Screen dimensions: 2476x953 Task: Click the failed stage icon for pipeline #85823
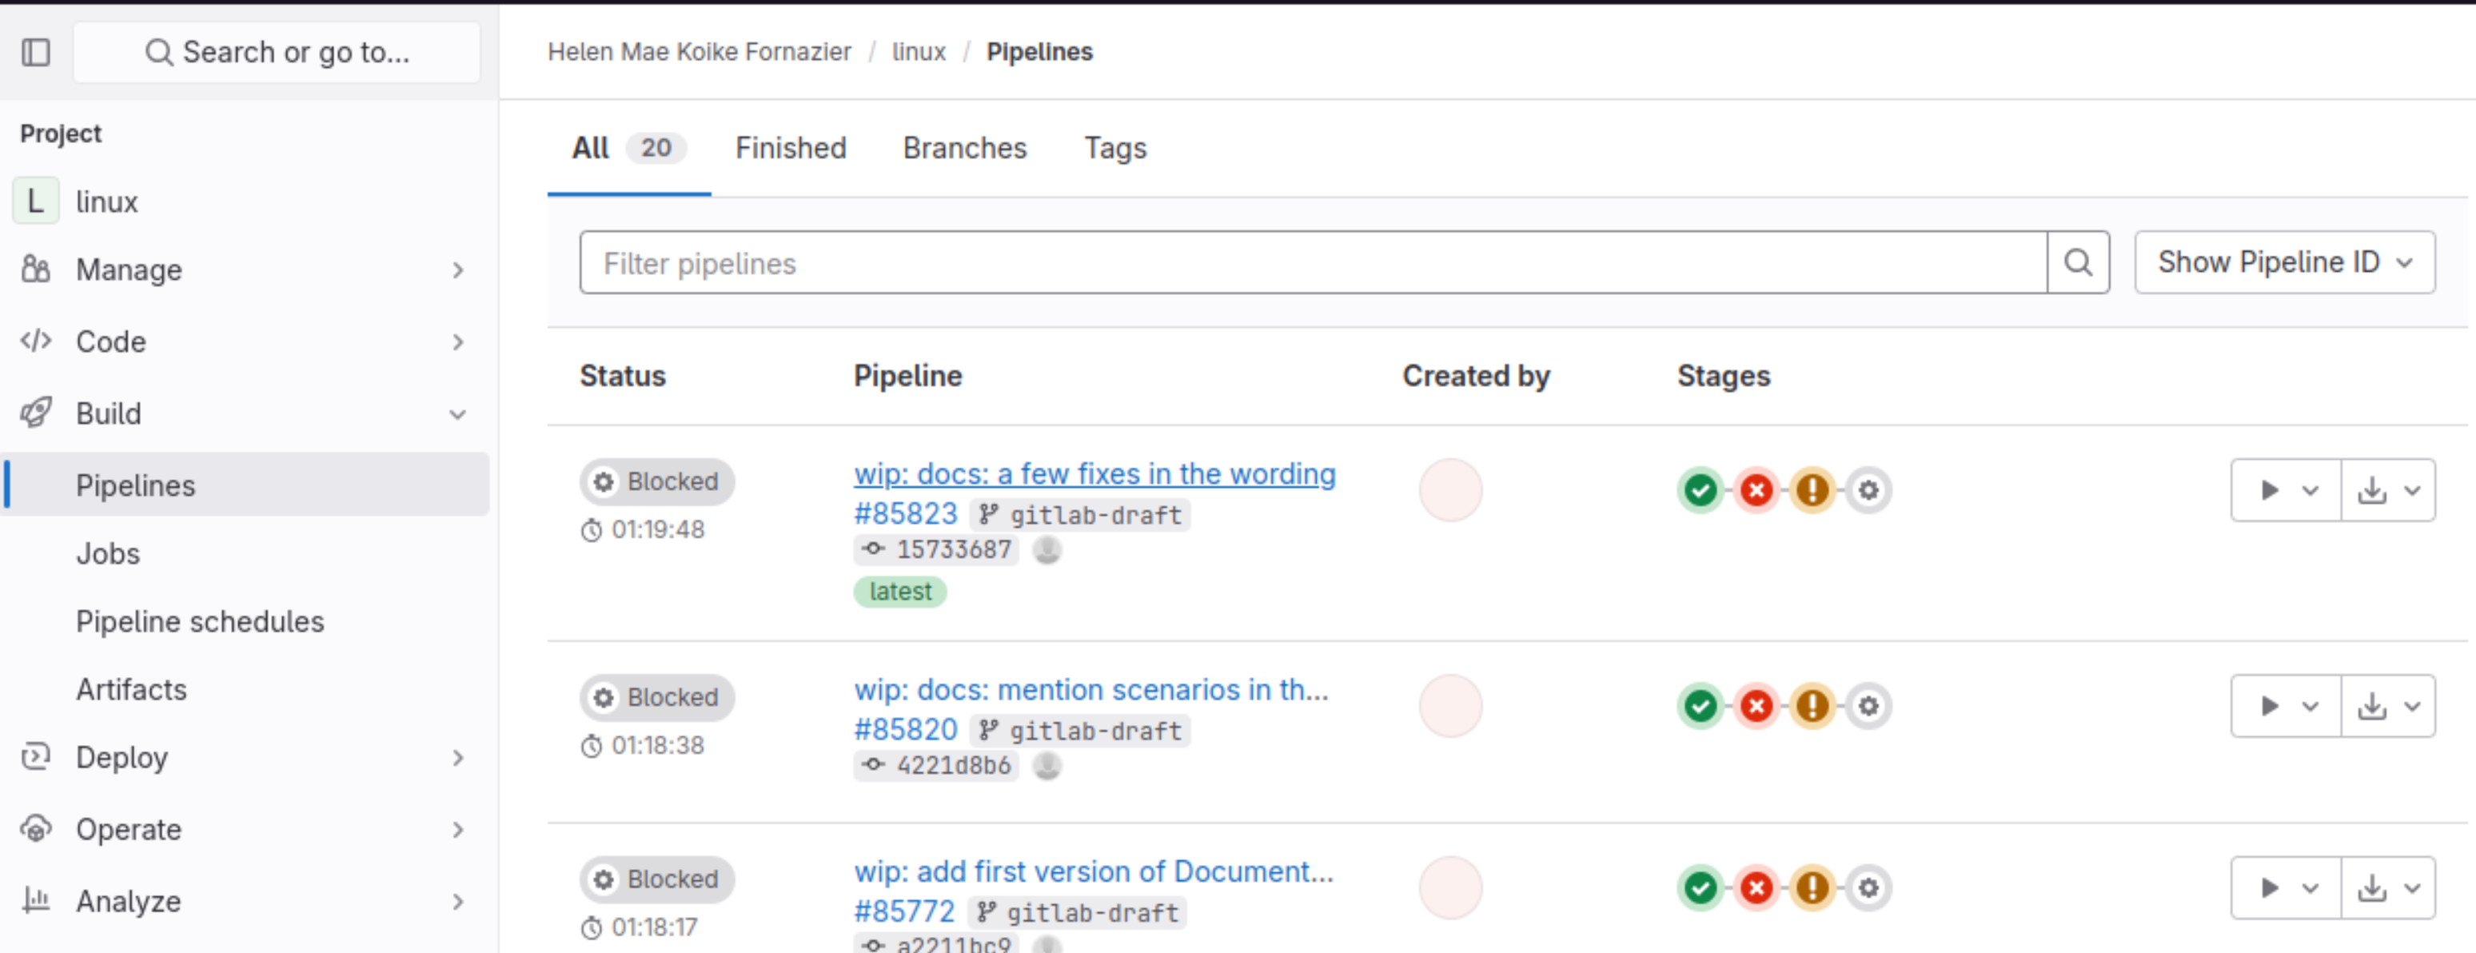click(1756, 490)
